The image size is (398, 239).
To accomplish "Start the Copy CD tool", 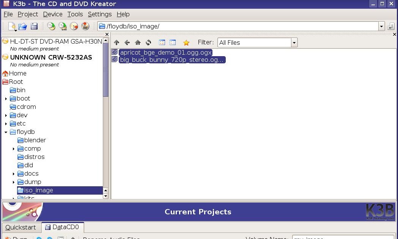I will pyautogui.click(x=51, y=27).
